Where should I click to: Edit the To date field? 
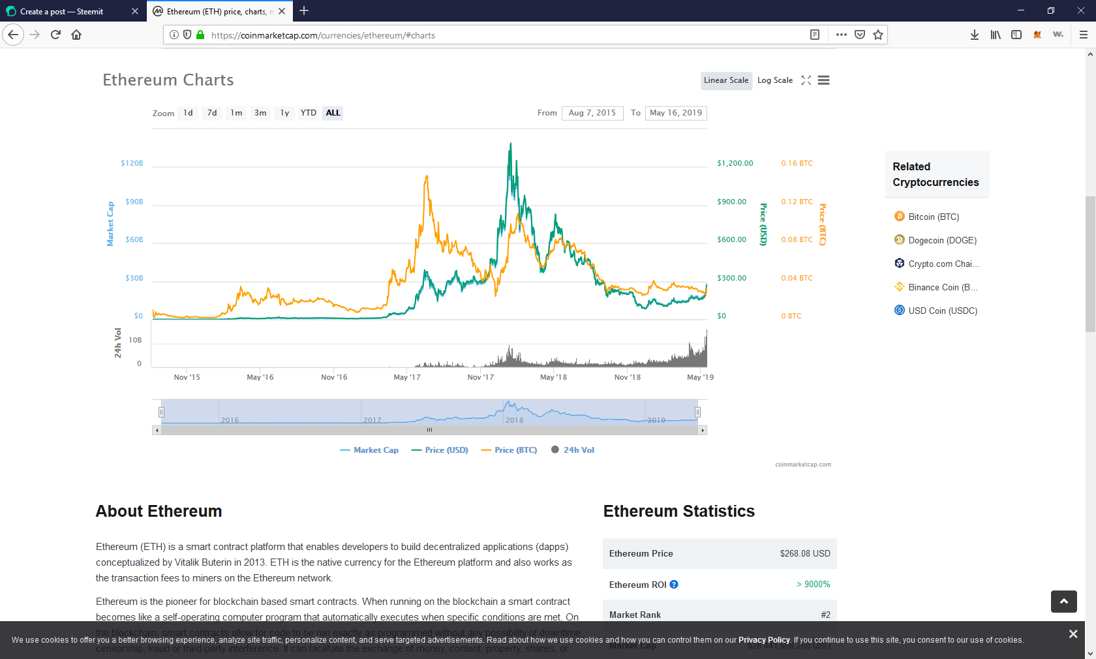point(676,113)
